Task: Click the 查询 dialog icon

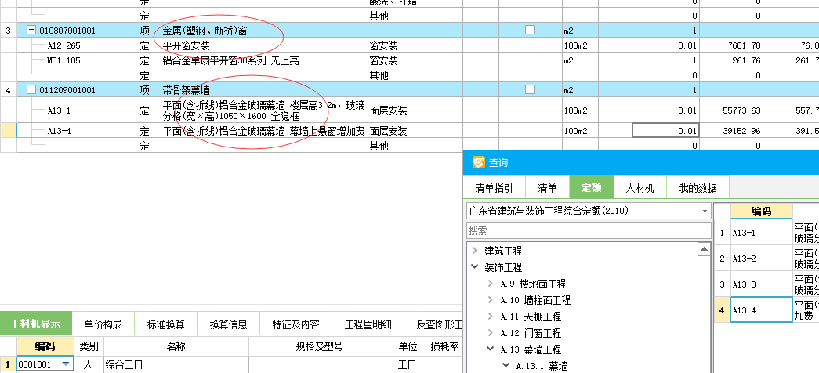Action: click(x=478, y=162)
